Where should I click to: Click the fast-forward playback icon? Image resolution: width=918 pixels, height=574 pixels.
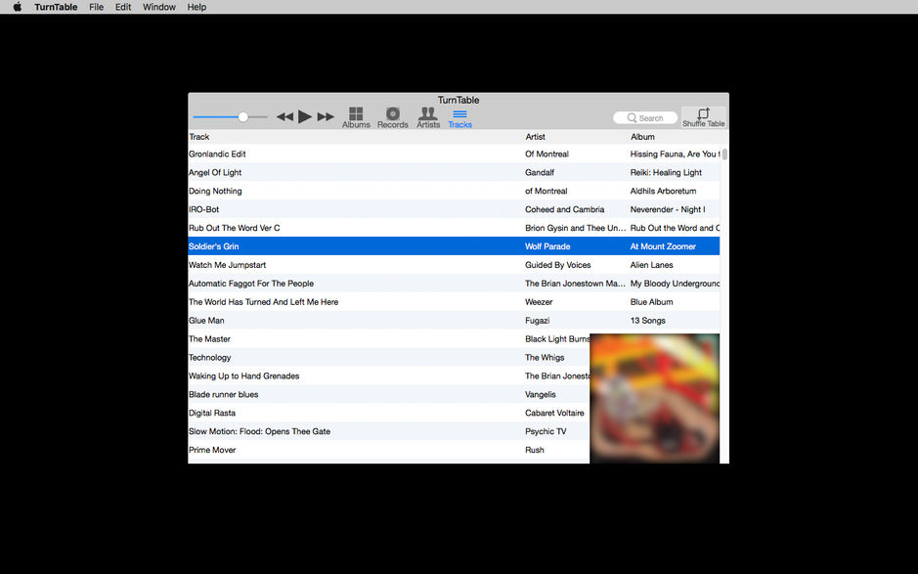point(328,115)
